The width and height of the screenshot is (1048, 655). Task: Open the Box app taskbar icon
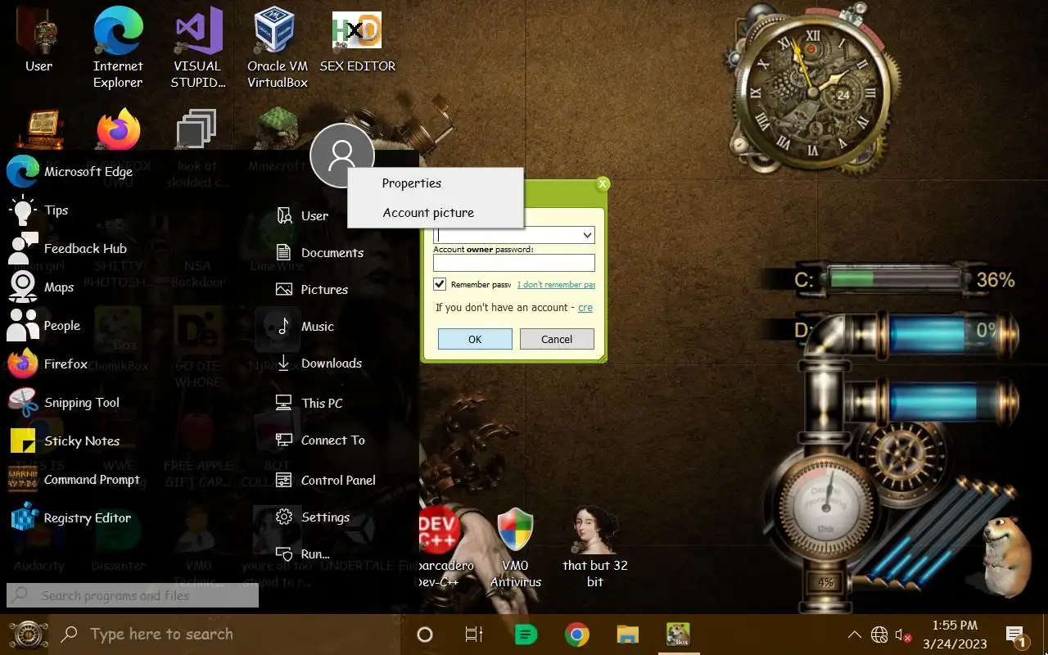(677, 635)
